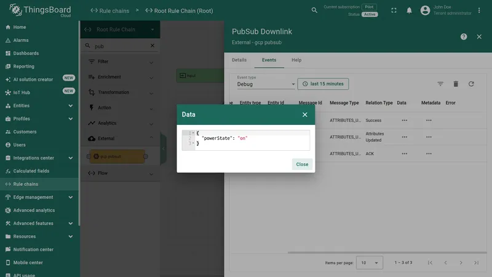Show Data for the Success row
This screenshot has height=277, width=492.
405,120
